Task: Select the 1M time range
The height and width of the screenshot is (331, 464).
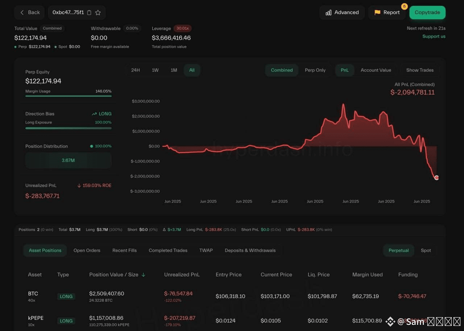Action: (x=174, y=70)
